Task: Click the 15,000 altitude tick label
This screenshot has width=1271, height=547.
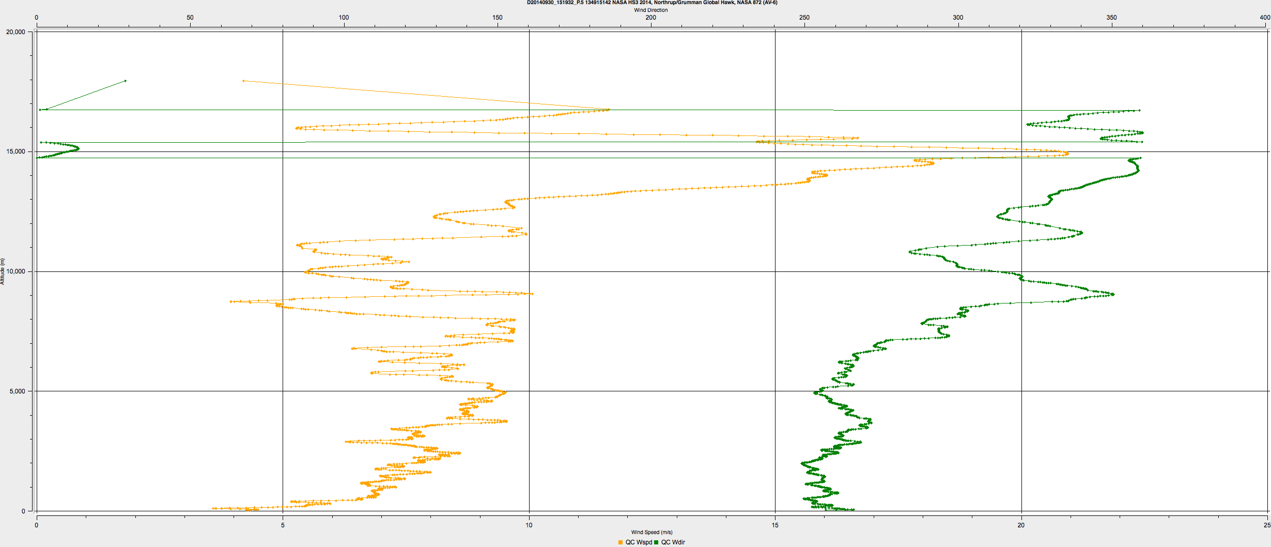Action: (x=16, y=151)
